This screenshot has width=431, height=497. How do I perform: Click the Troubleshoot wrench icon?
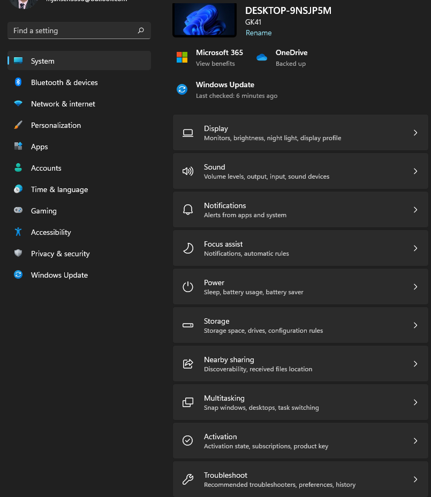pos(188,479)
